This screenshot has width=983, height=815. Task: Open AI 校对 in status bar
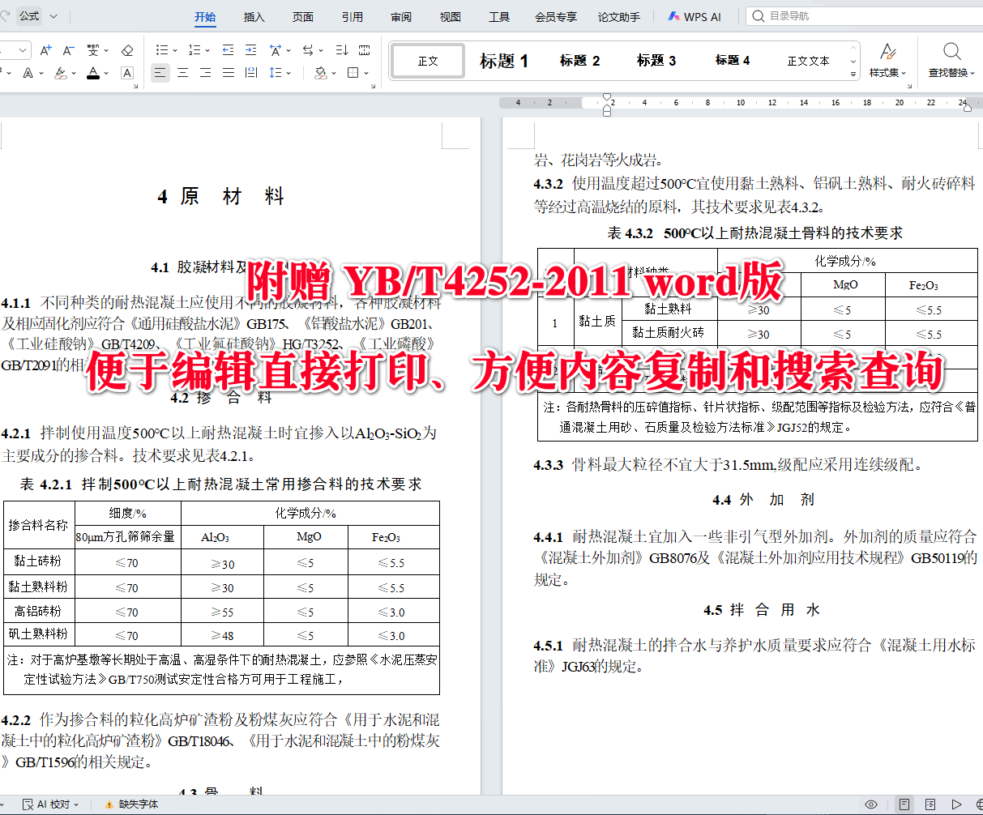coord(50,804)
